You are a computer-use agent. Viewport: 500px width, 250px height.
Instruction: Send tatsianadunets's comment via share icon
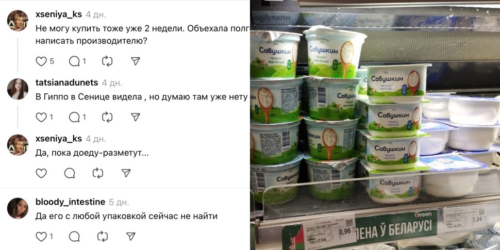136,118
